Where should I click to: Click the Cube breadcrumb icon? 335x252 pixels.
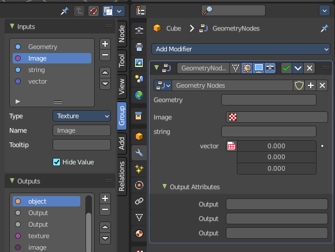(x=157, y=28)
